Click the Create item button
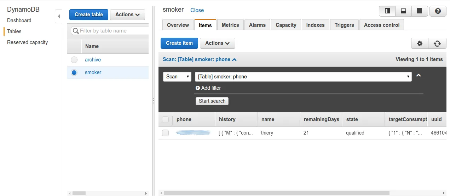 179,43
